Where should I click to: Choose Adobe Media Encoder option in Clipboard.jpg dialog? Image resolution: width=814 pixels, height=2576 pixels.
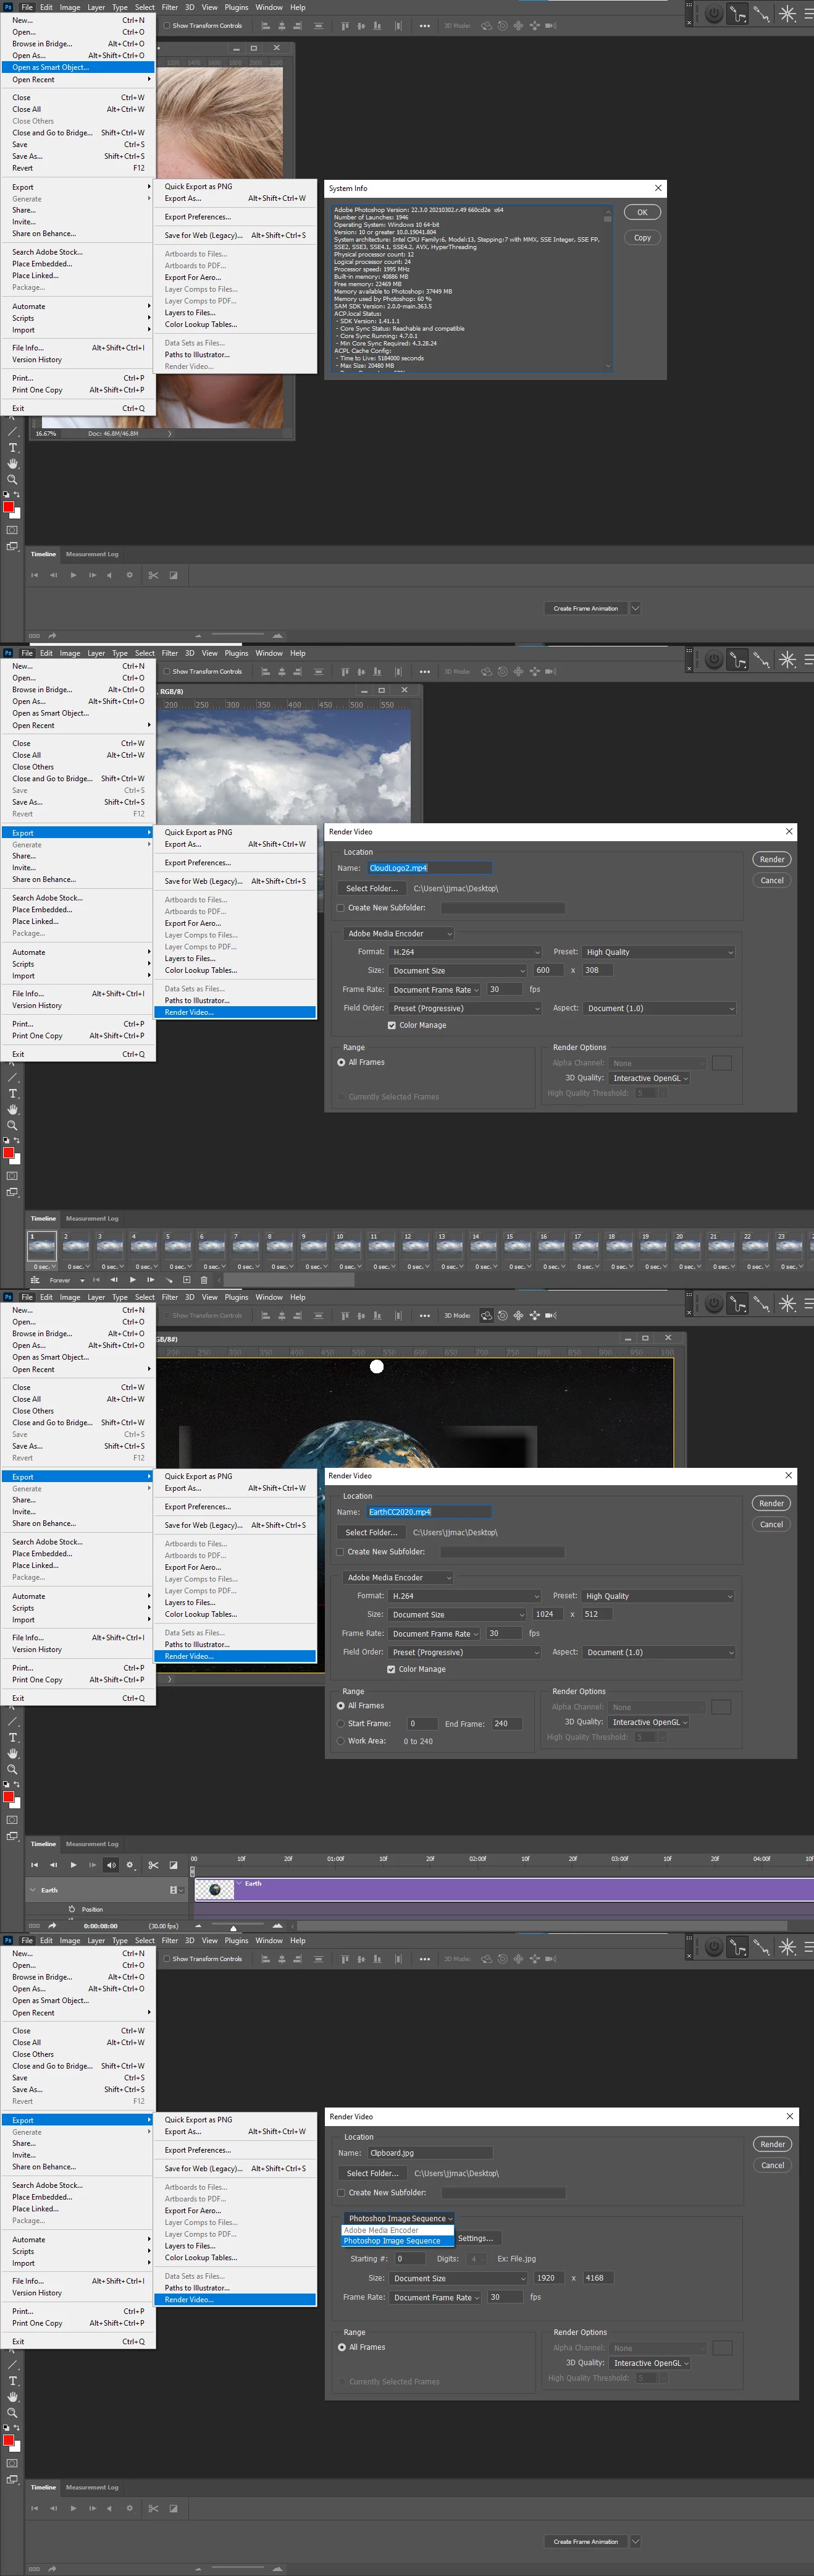[x=398, y=2230]
